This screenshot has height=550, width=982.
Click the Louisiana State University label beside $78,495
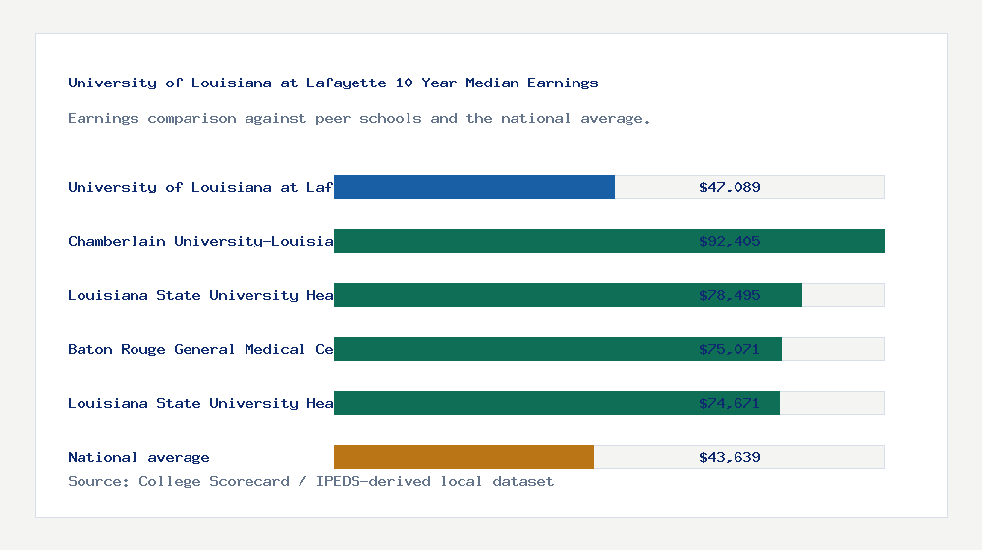point(200,295)
